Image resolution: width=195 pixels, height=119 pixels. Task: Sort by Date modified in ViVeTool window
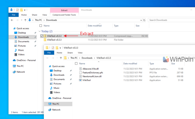pos(130,64)
